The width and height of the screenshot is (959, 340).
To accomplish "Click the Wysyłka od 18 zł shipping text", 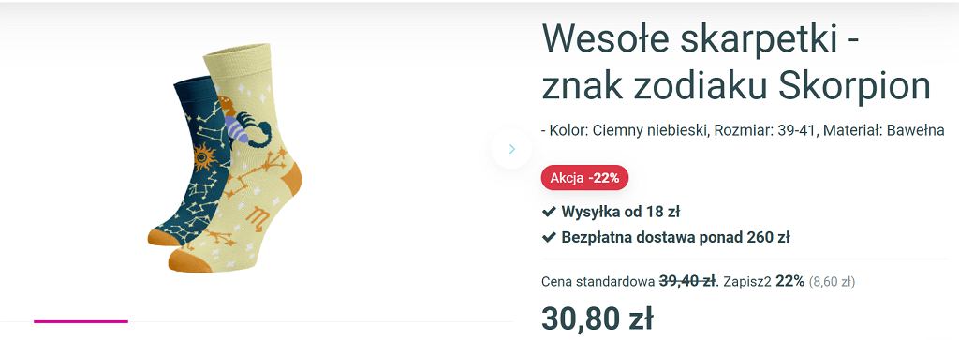I will (621, 213).
